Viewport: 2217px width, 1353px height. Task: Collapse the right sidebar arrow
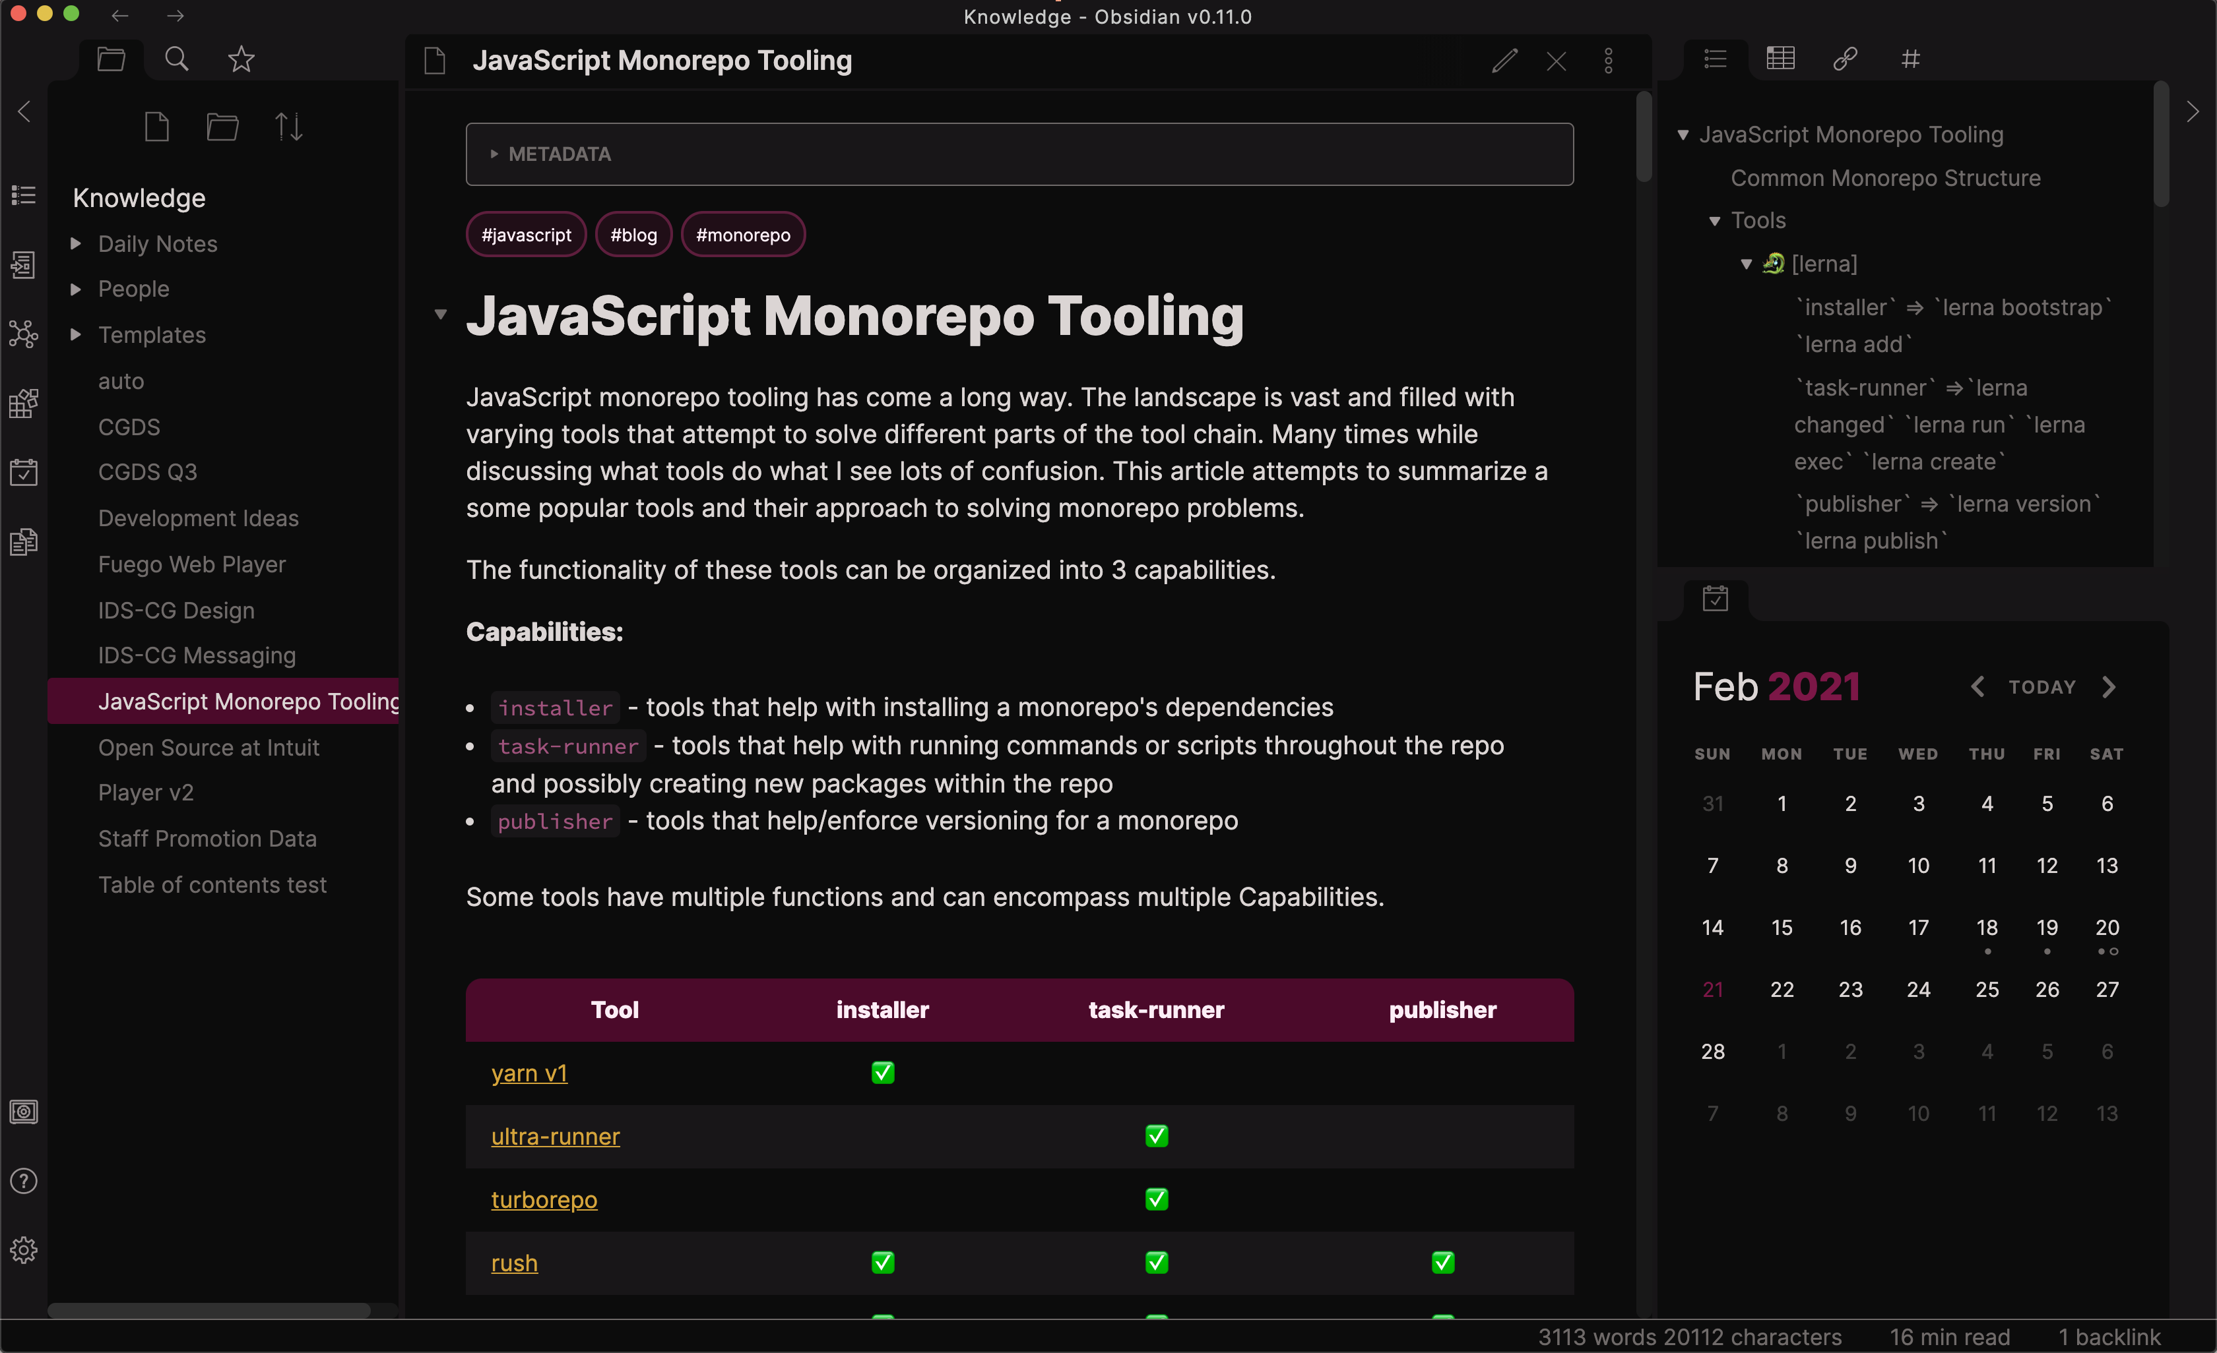[x=2193, y=112]
